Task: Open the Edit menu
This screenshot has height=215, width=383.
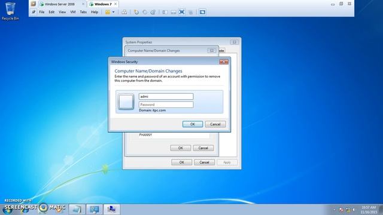Action: tap(51, 12)
